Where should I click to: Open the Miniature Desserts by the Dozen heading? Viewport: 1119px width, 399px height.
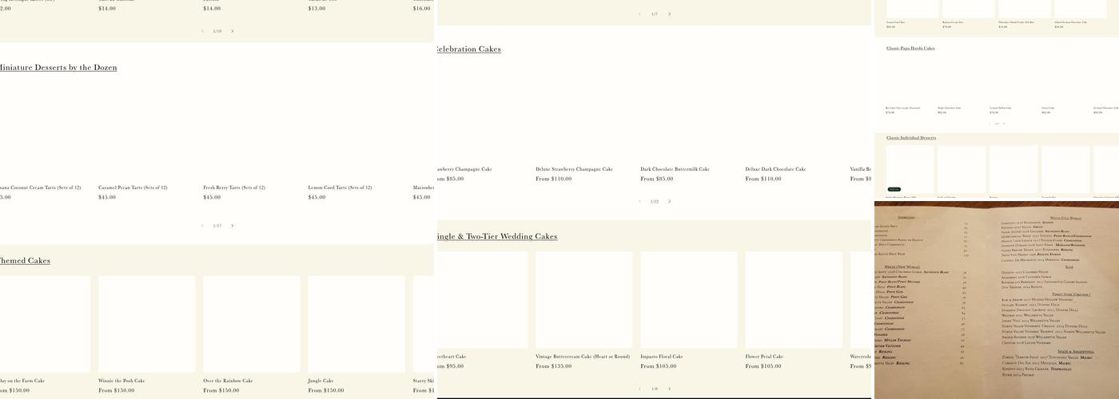coord(58,68)
